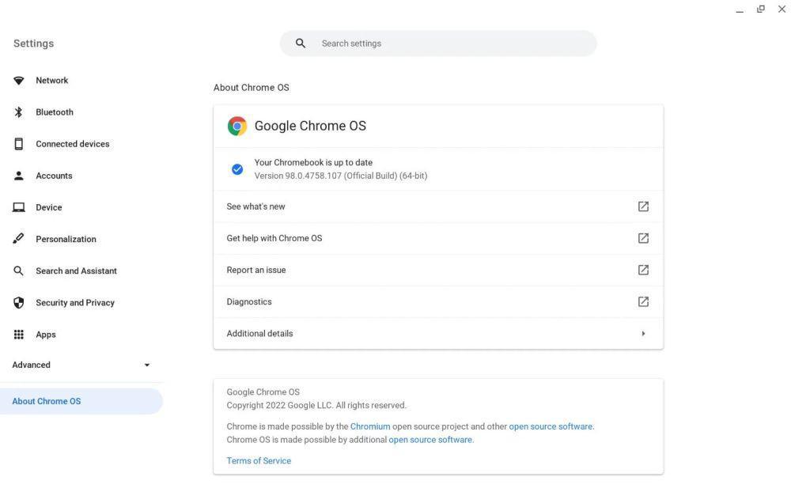Click the Google Chrome logo icon
This screenshot has width=791, height=496.
[x=237, y=126]
